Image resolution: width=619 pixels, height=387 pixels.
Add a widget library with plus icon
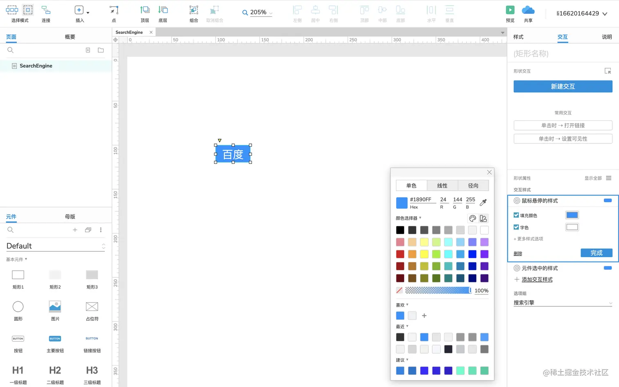point(75,230)
